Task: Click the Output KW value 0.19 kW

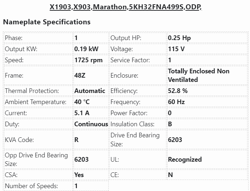Action: point(86,49)
